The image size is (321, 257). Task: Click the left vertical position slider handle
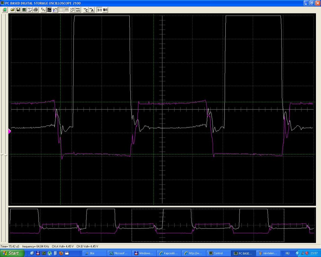[3, 155]
